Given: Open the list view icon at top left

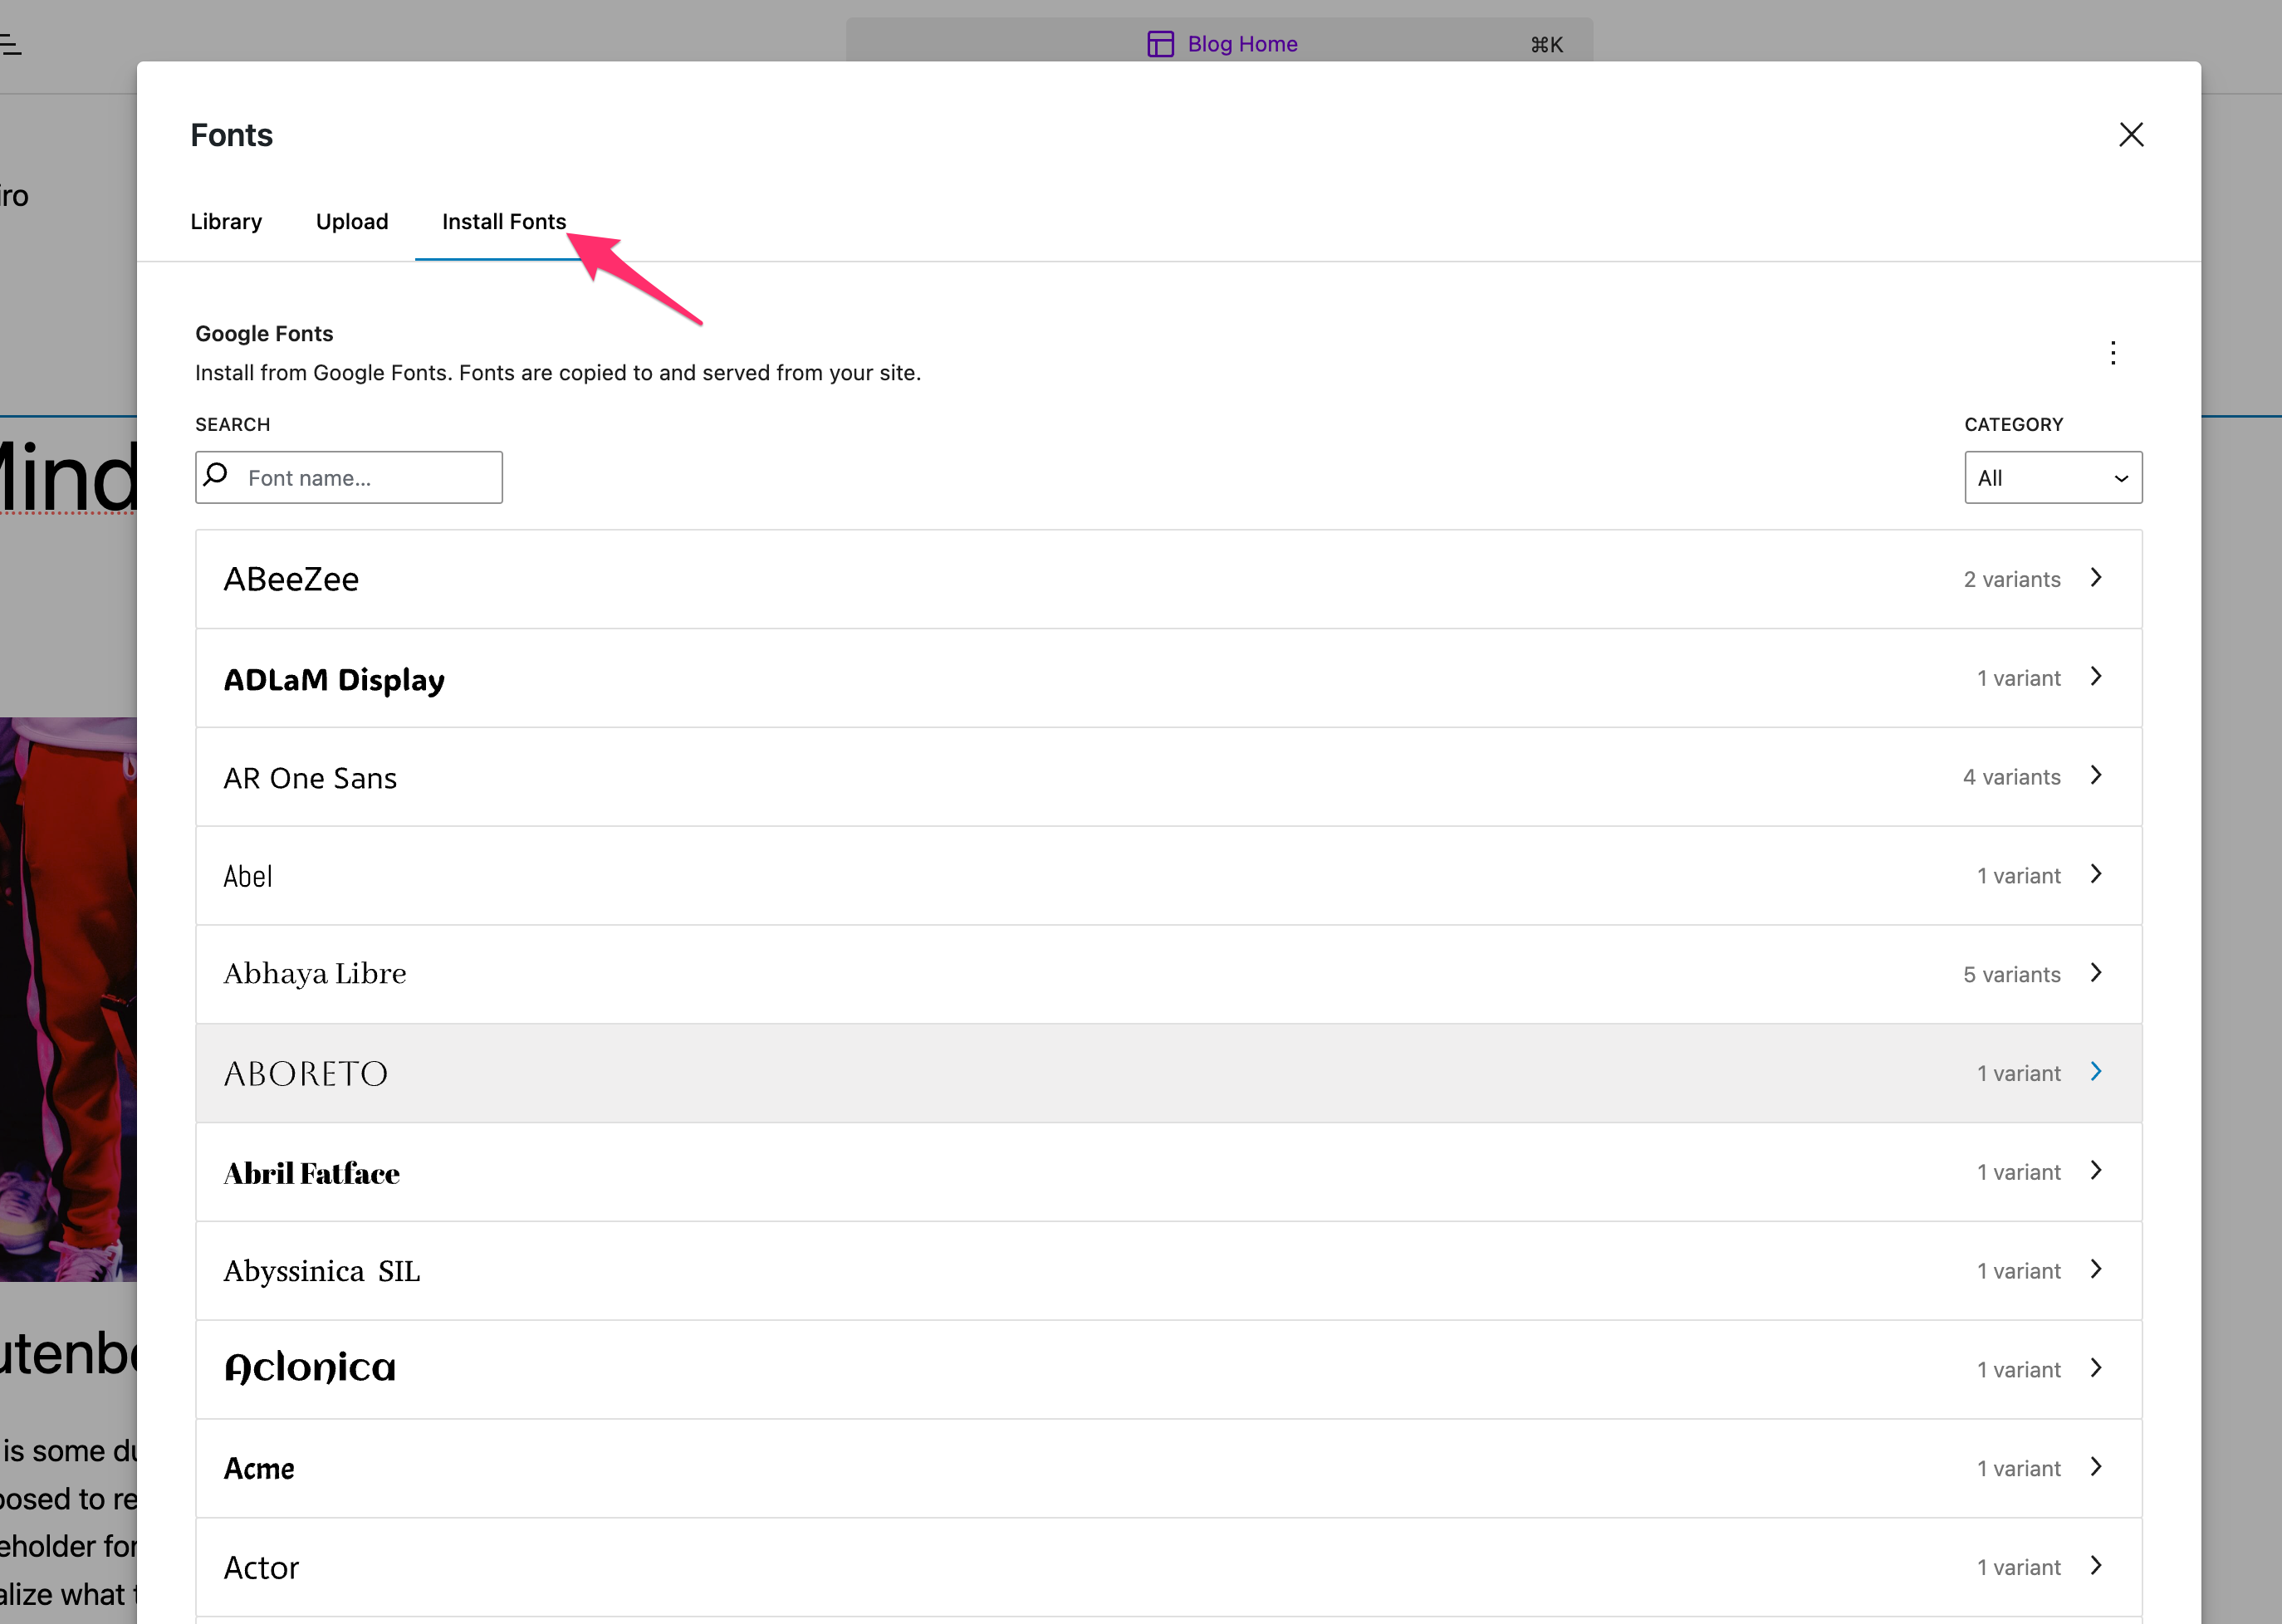Looking at the screenshot, I should point(11,44).
